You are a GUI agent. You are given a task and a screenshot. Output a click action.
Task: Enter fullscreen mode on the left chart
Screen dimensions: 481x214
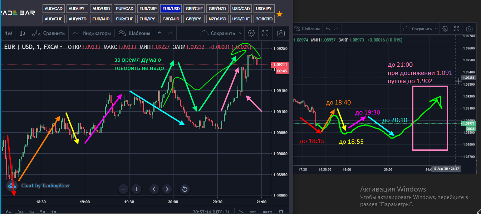265,33
